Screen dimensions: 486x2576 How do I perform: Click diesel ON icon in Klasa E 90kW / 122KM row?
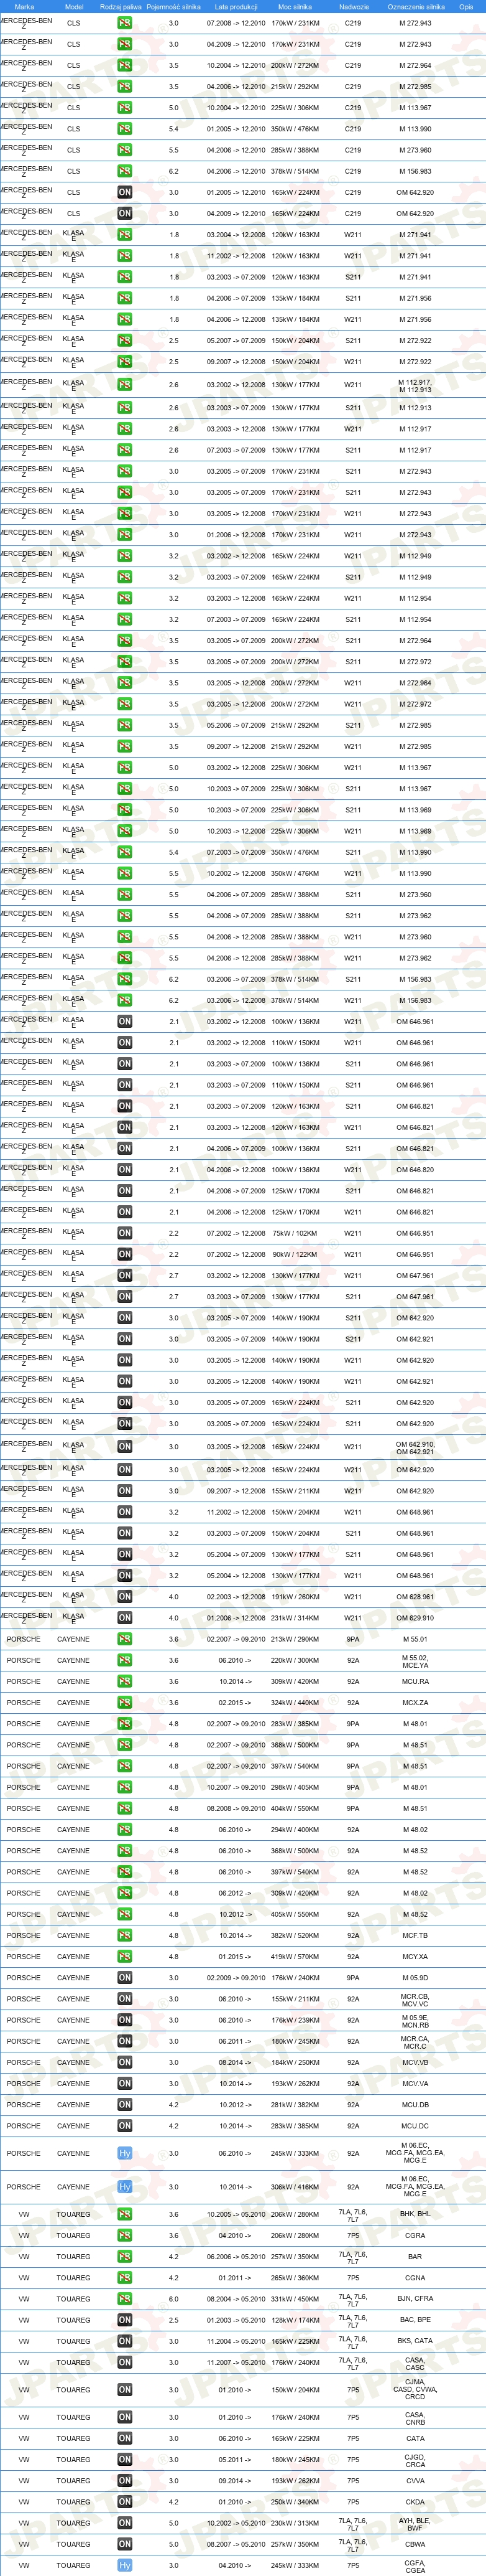click(125, 1254)
